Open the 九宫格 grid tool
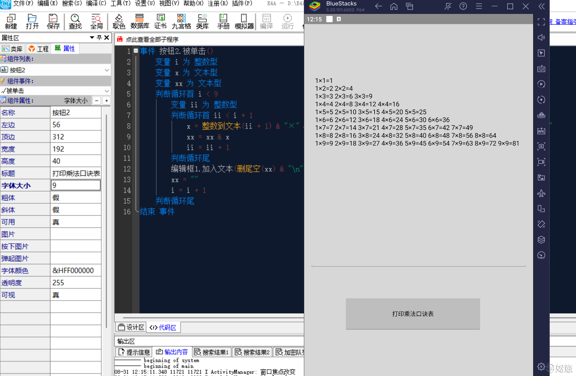Screen dimensions: 576x376 click(181, 21)
